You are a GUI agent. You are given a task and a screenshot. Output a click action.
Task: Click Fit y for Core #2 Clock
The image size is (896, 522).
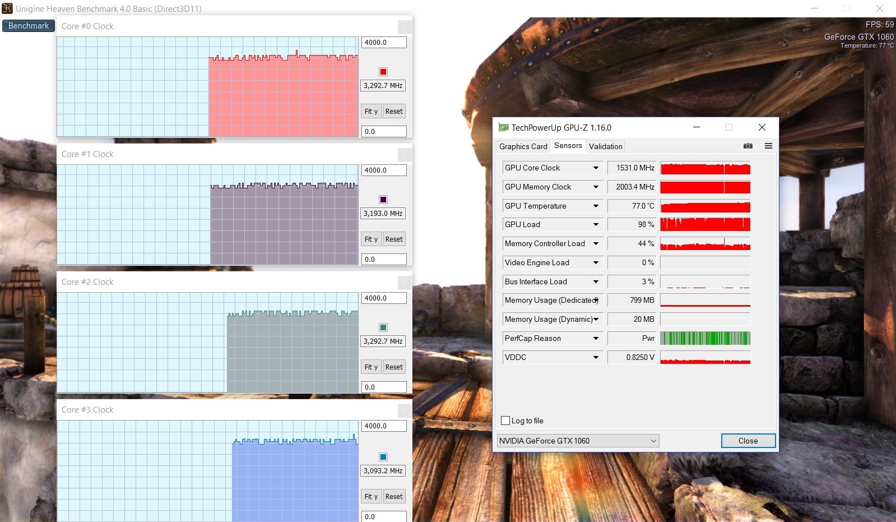pyautogui.click(x=371, y=367)
